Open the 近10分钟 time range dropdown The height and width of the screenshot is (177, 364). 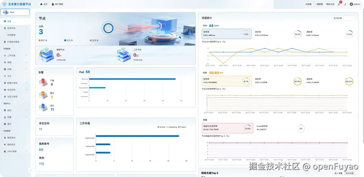coord(343,18)
